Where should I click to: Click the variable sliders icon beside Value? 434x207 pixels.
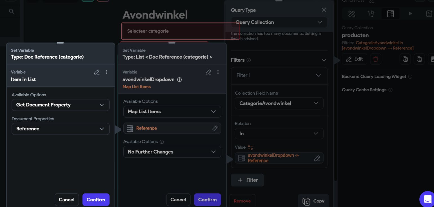point(250,147)
